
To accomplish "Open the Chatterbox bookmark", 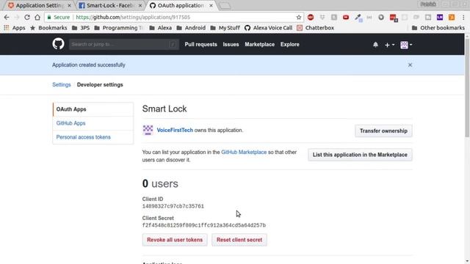I will tap(315, 28).
